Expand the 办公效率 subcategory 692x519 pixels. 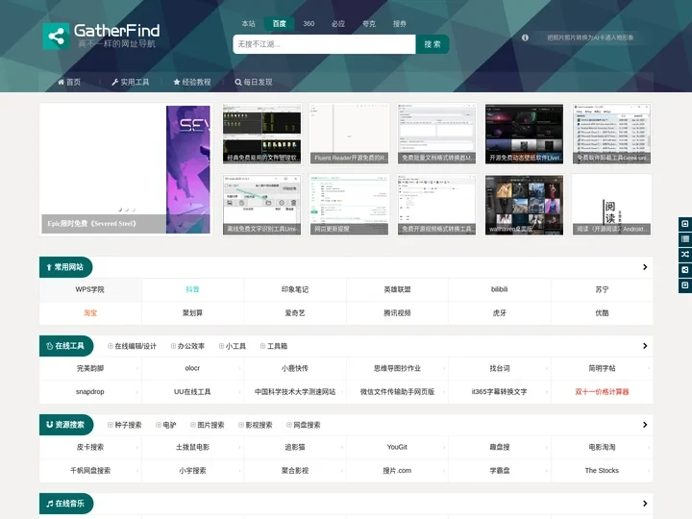point(187,346)
